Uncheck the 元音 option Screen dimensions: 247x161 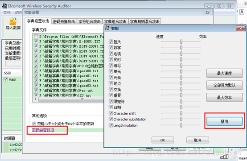(x=111, y=77)
